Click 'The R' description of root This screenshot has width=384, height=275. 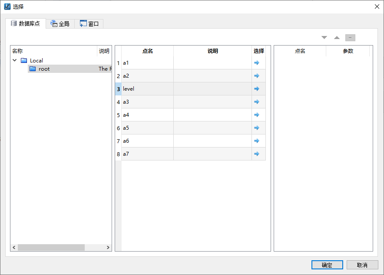pyautogui.click(x=105, y=69)
